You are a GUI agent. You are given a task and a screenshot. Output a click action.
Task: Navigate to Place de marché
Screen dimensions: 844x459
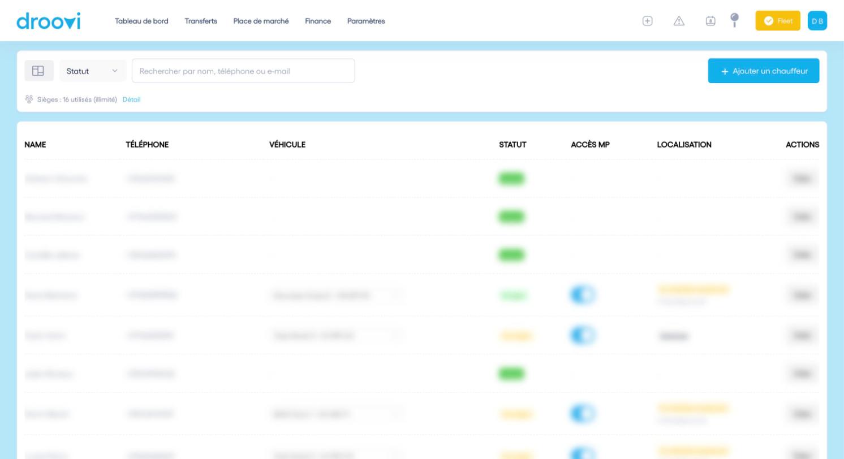tap(261, 21)
